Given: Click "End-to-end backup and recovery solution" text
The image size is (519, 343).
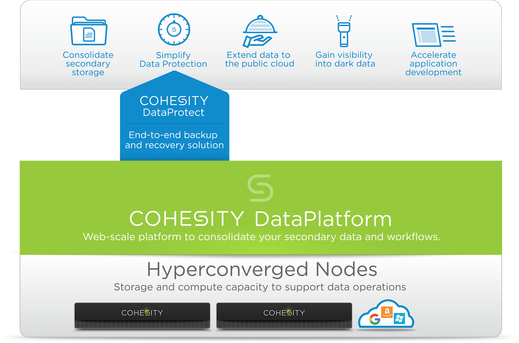Looking at the screenshot, I should pyautogui.click(x=174, y=140).
